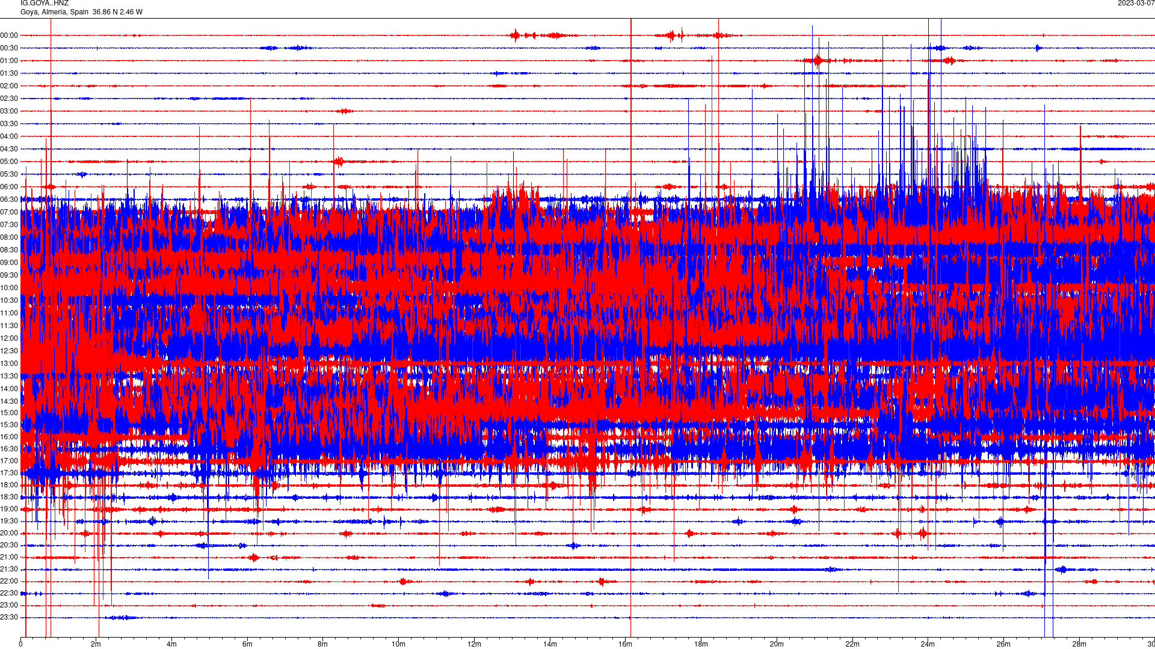
Task: Click the 28m tick on the time axis
Action: tap(1079, 644)
